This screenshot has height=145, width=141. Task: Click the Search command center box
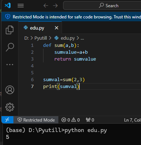[x=102, y=5]
